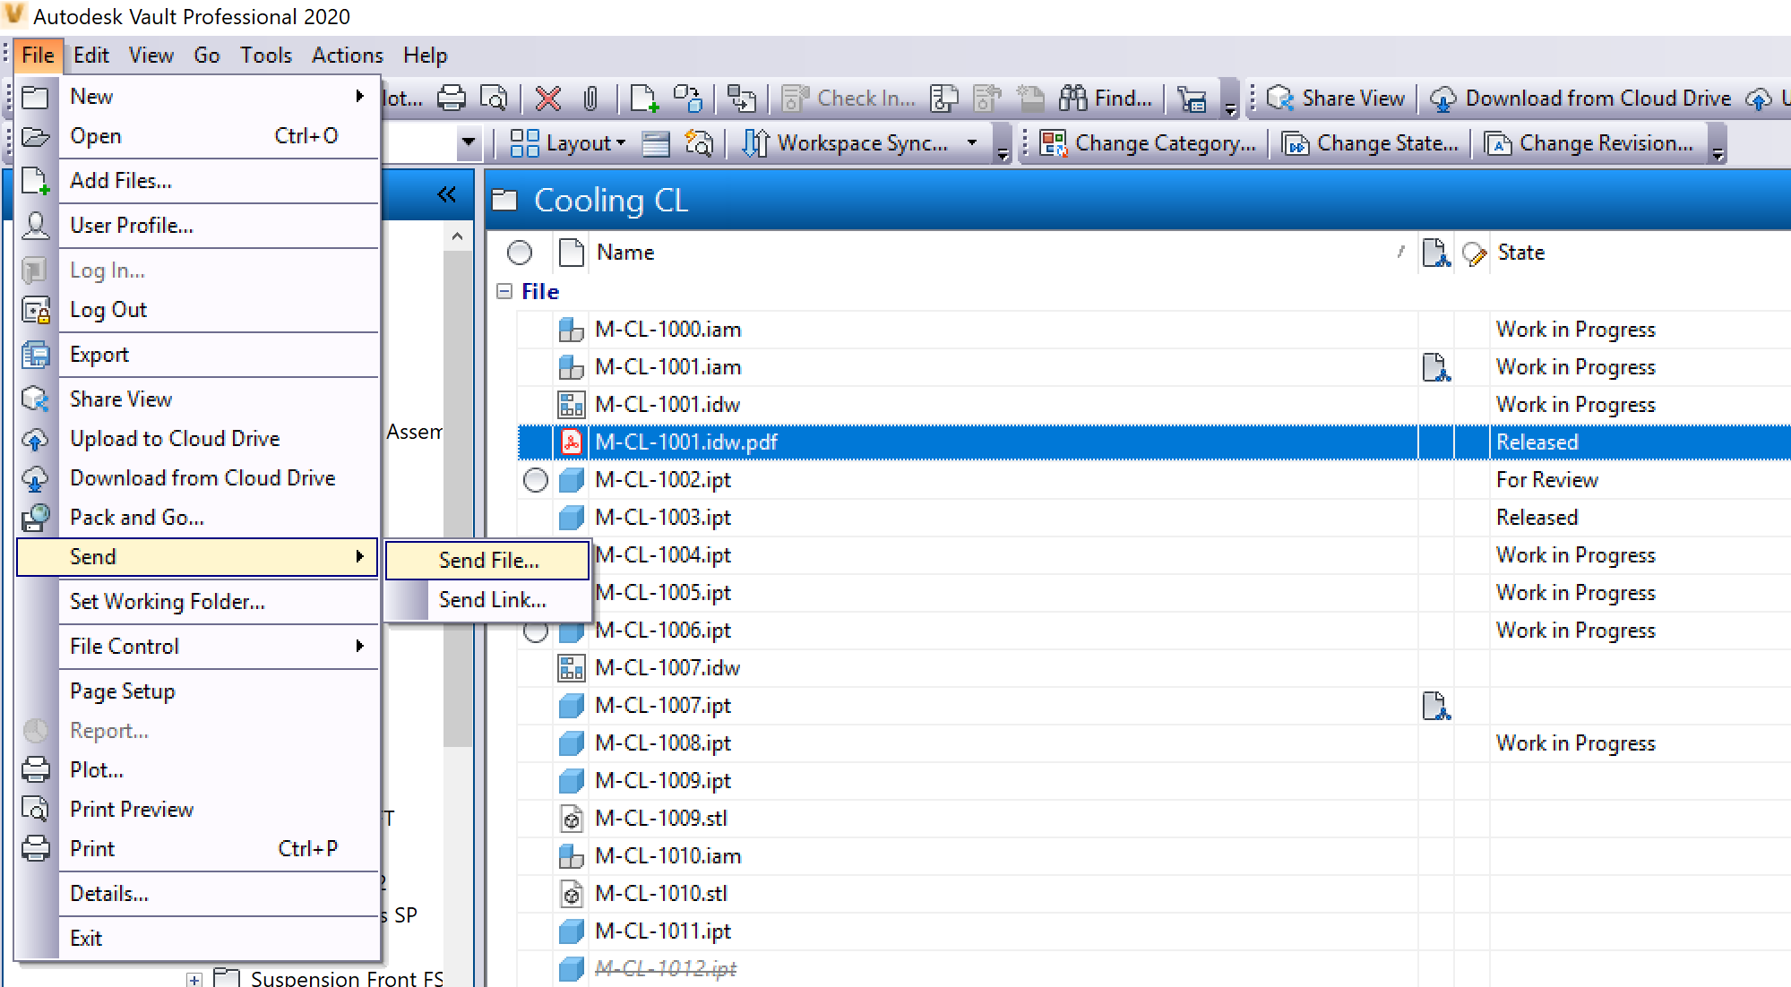
Task: Click the Print icon in the toolbar
Action: pyautogui.click(x=452, y=99)
